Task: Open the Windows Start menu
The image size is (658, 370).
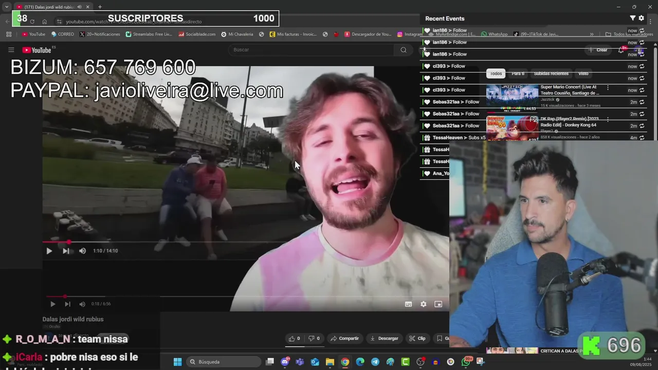Action: coord(177,362)
